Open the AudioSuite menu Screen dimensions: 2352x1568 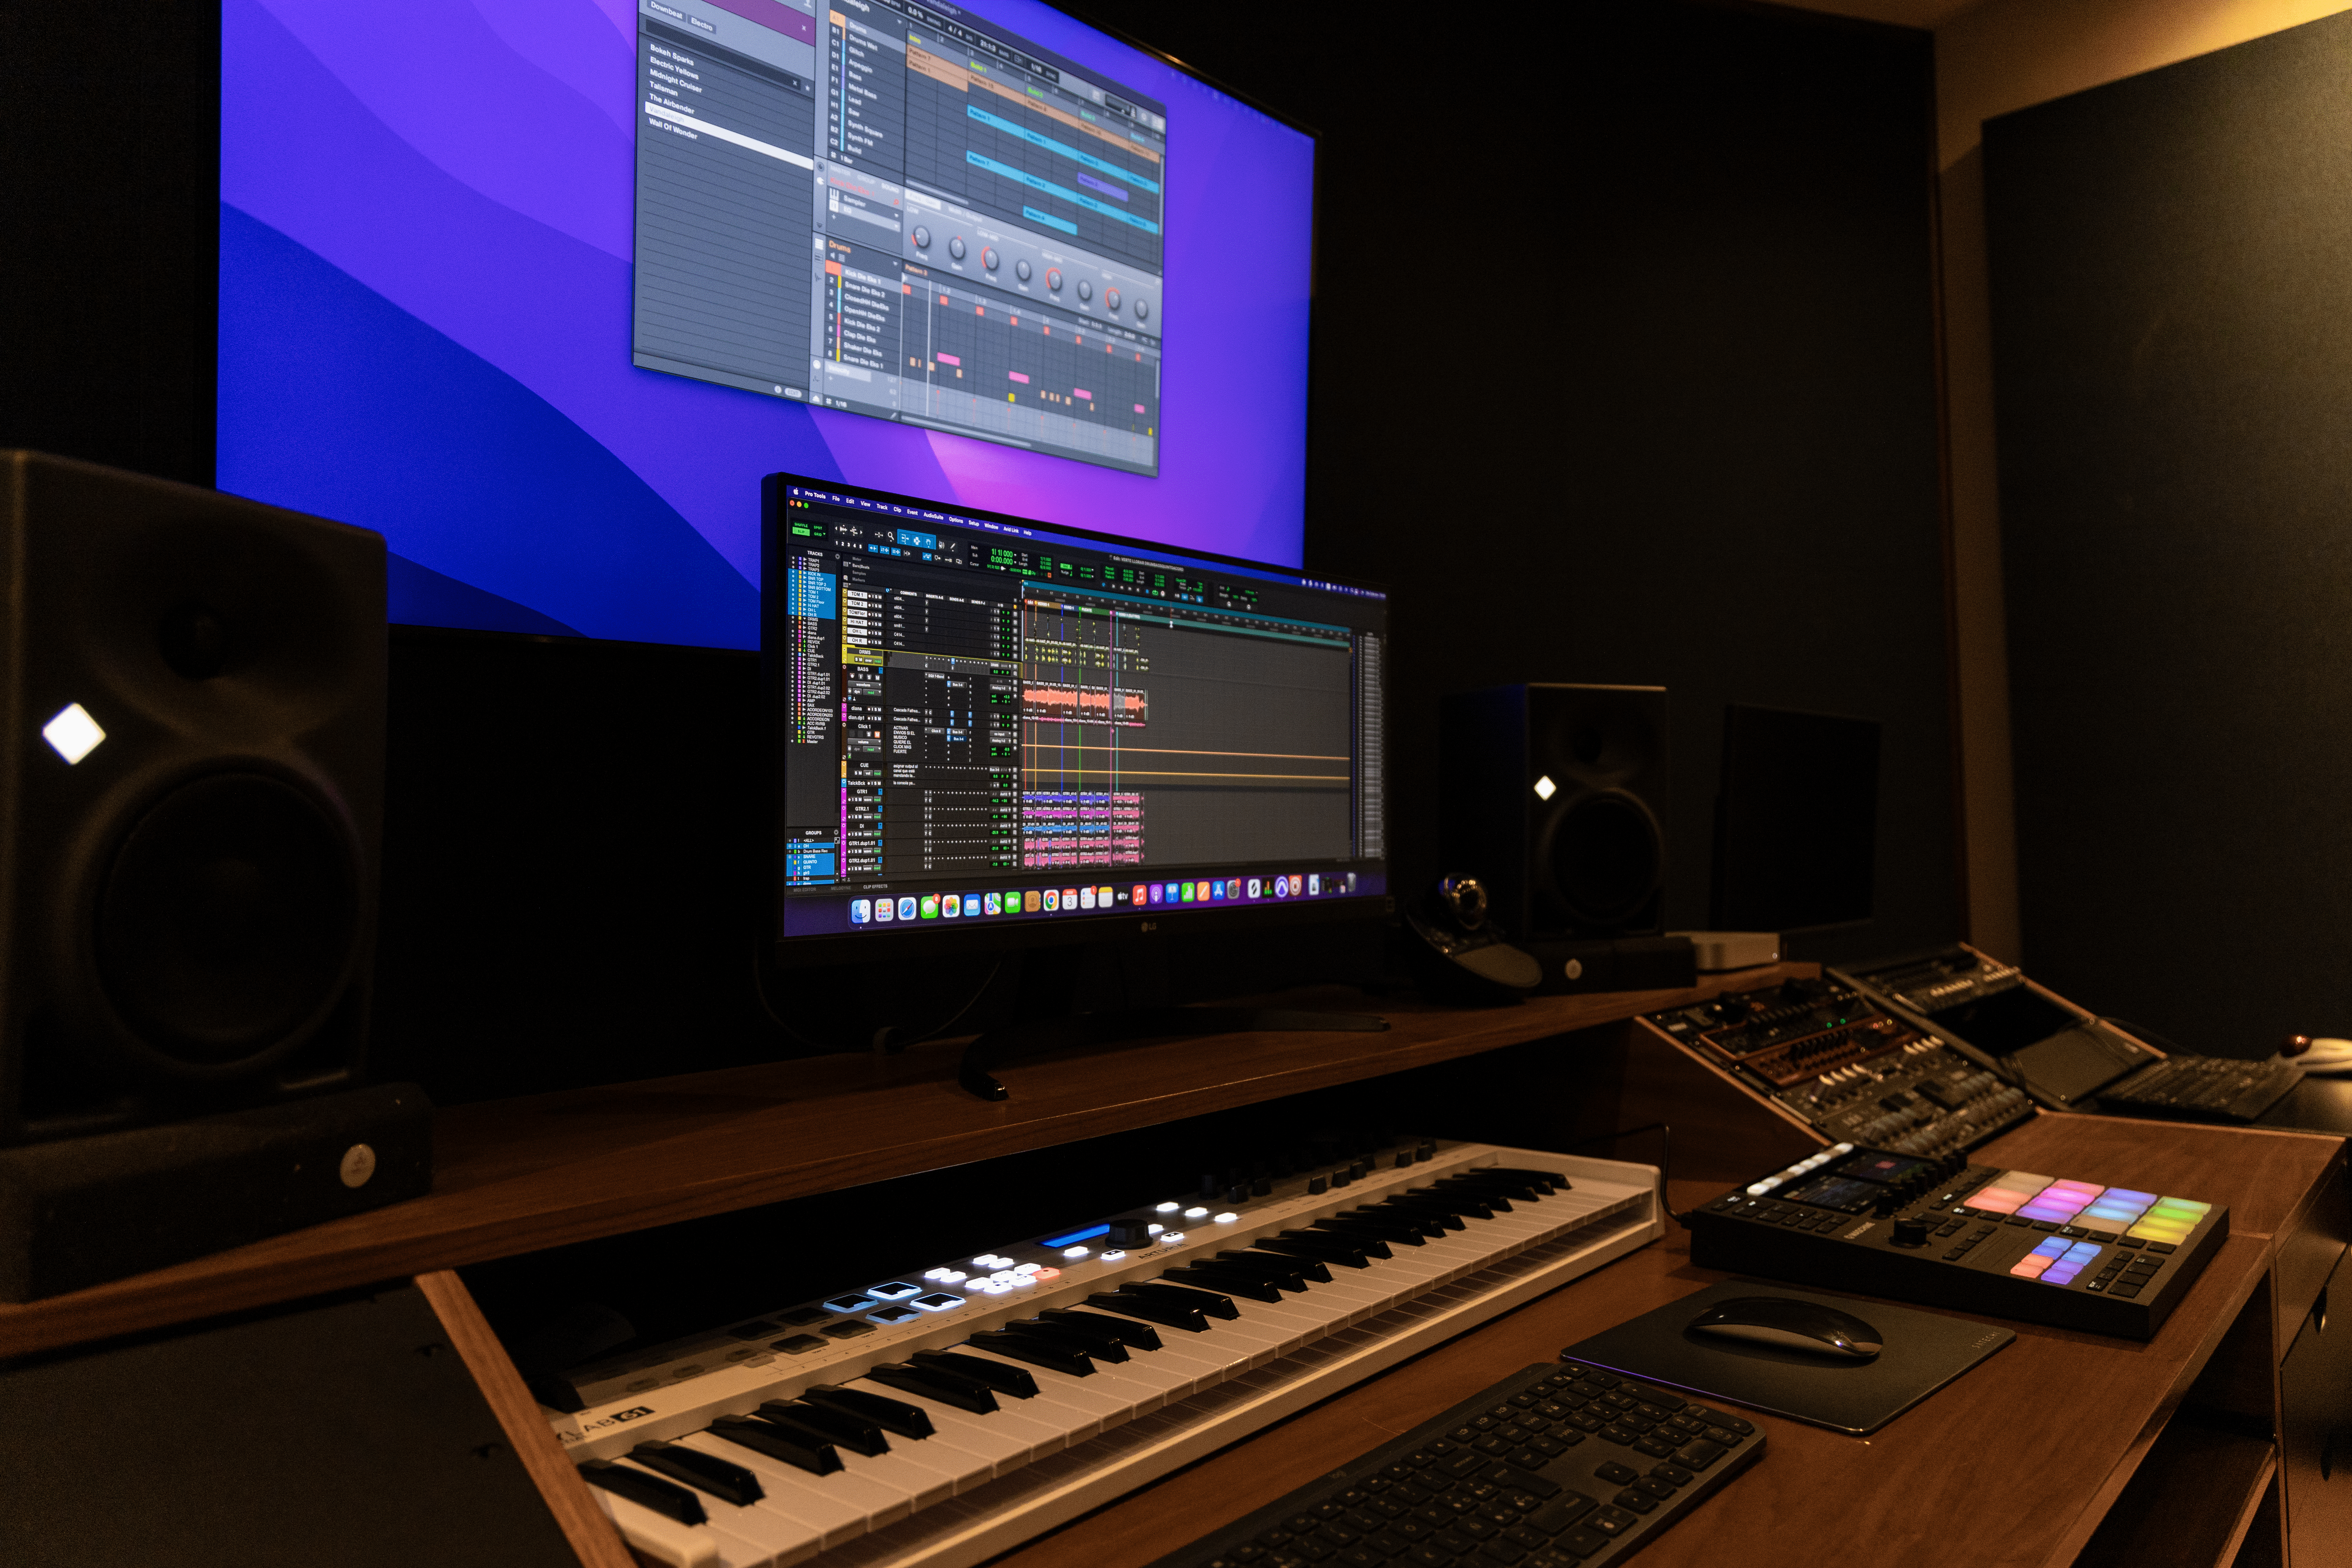(934, 516)
